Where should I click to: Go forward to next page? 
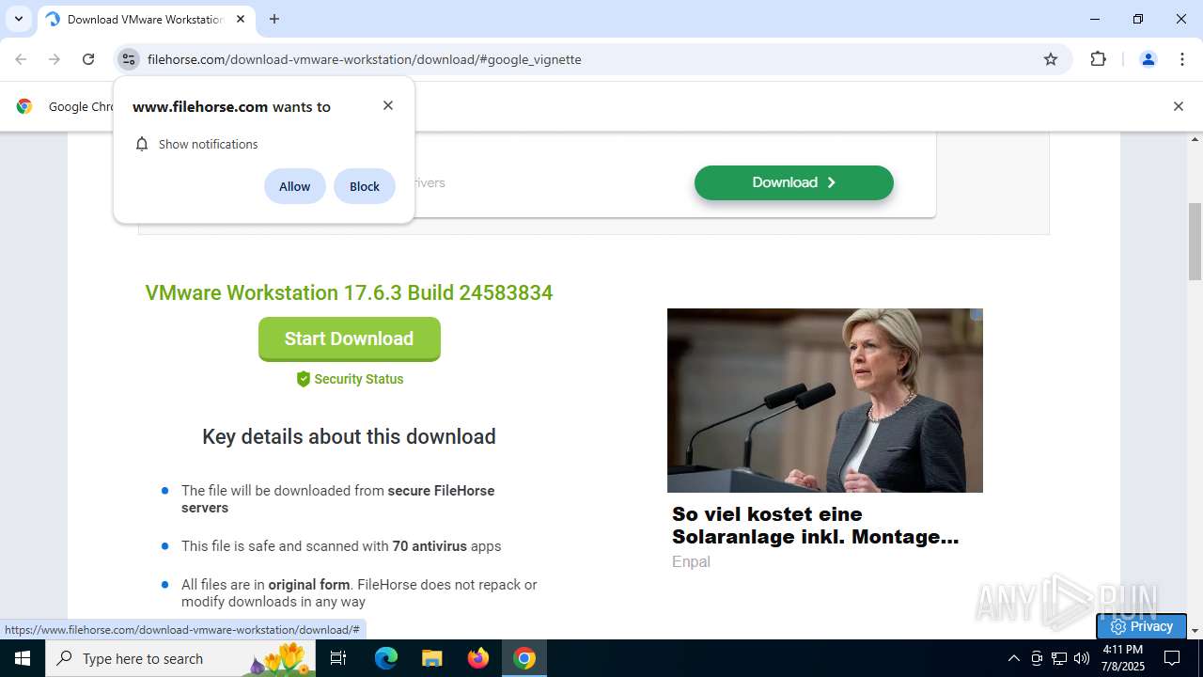point(55,59)
